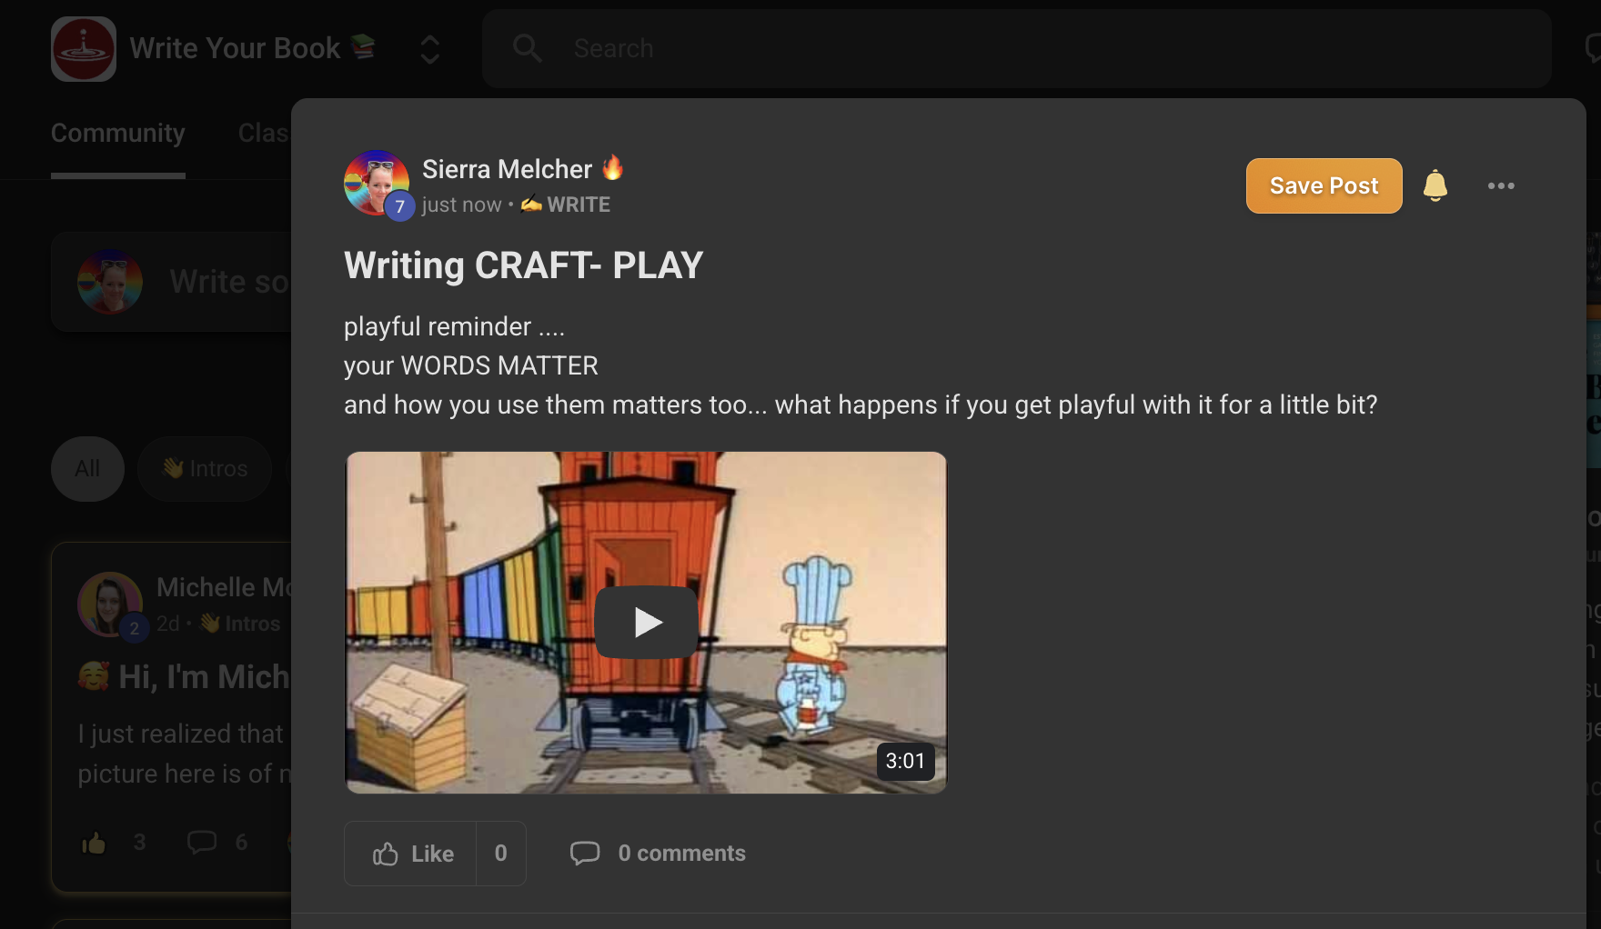Click the Sierra Melcher author name
The height and width of the screenshot is (929, 1601).
(x=507, y=169)
